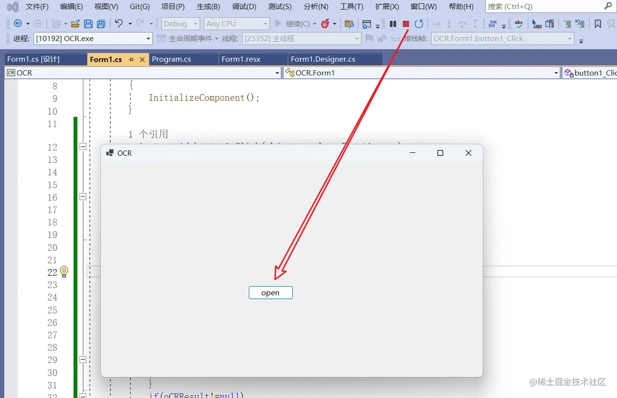Click the open button in the OCR window
617x398 pixels.
(x=270, y=293)
